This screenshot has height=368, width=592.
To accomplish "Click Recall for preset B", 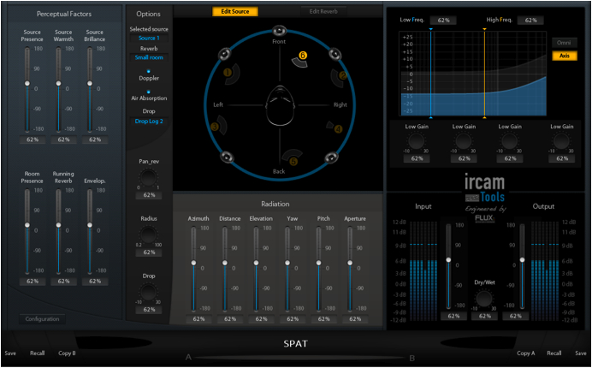I will tap(554, 353).
